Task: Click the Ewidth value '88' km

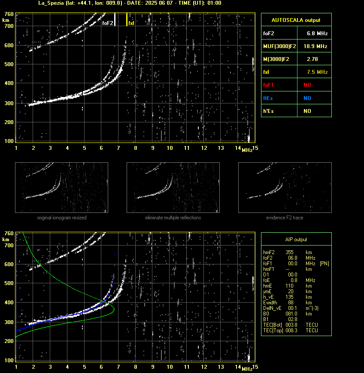Action: click(291, 303)
